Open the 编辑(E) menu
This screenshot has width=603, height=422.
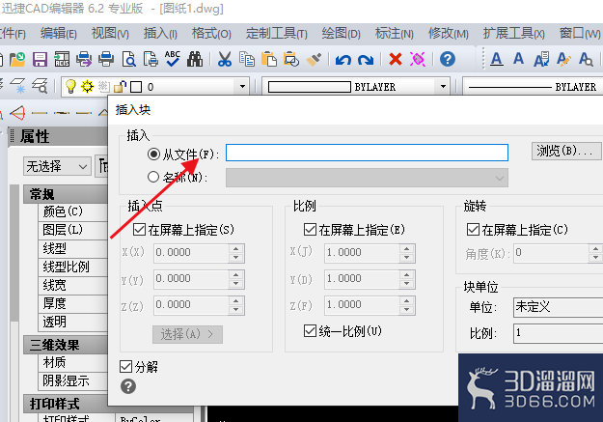tap(59, 34)
